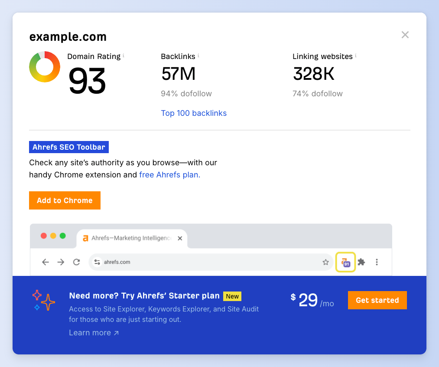Click the Backlinks info icon

(198, 56)
